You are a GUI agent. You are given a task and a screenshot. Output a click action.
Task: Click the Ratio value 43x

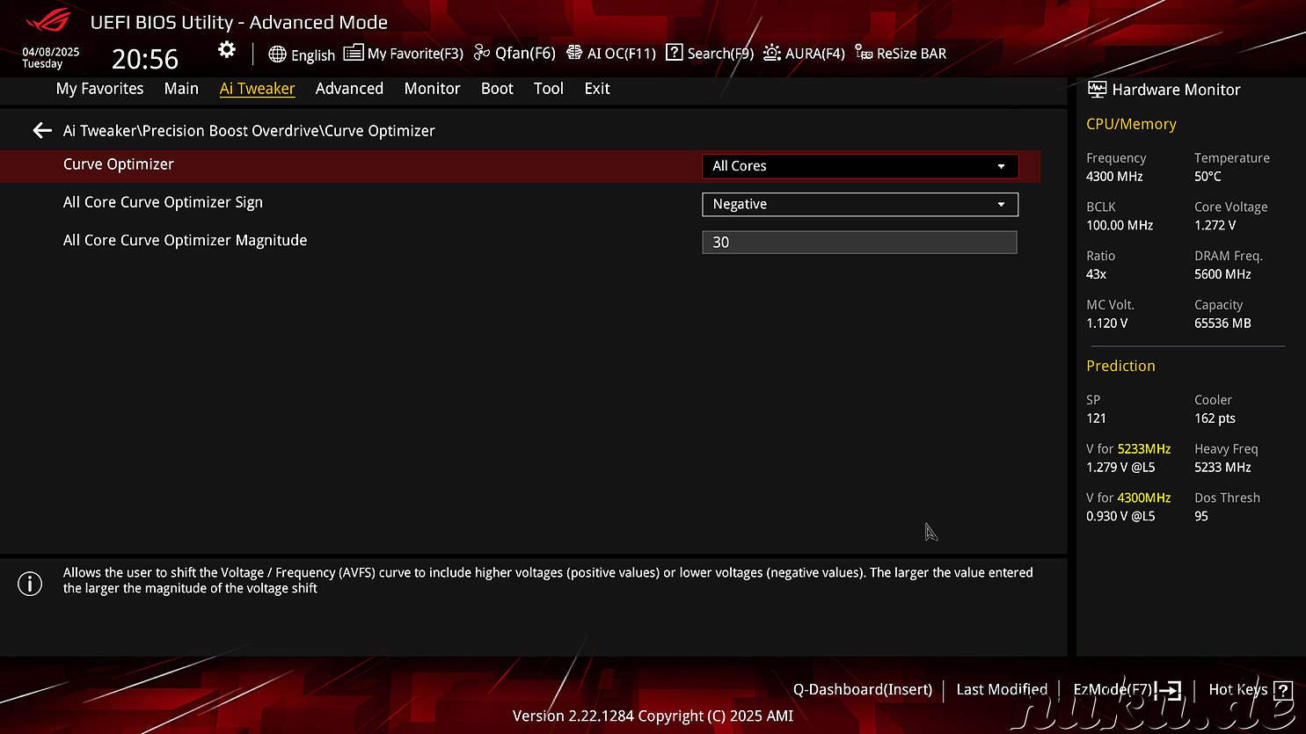tap(1096, 274)
